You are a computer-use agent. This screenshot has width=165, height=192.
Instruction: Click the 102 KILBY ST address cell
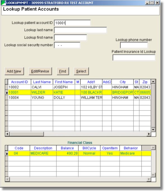tap(91, 87)
